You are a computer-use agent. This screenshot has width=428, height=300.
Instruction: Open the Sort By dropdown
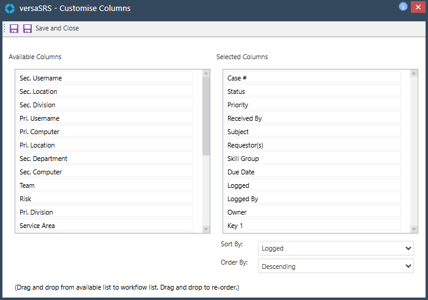pos(336,248)
